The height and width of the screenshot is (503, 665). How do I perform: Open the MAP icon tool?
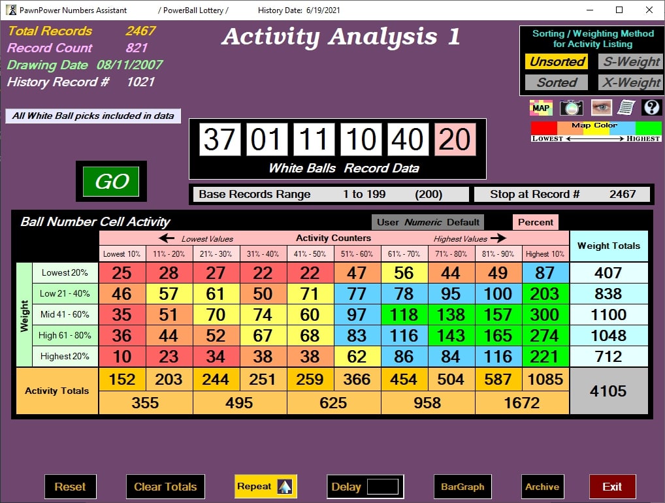pyautogui.click(x=541, y=107)
